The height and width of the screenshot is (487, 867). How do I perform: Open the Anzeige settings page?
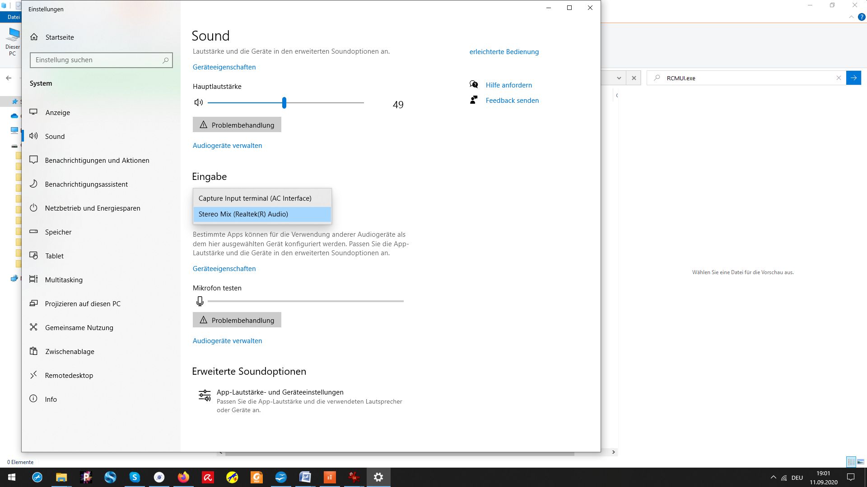pos(57,113)
